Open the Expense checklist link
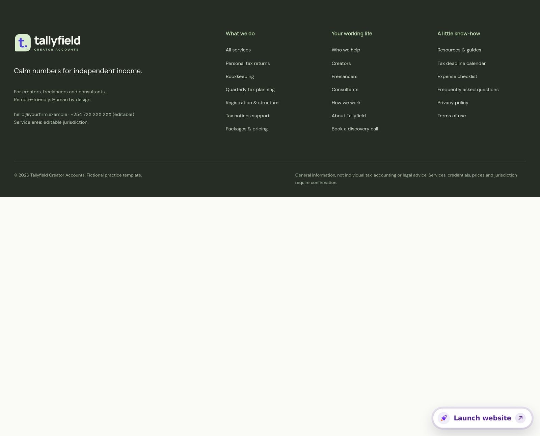Image resolution: width=540 pixels, height=436 pixels. point(457,77)
